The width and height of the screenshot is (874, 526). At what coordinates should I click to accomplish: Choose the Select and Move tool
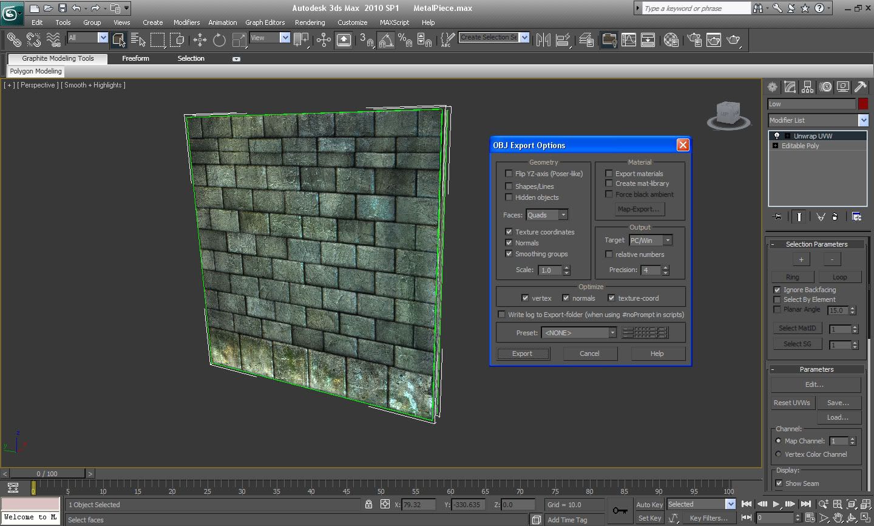[x=200, y=40]
